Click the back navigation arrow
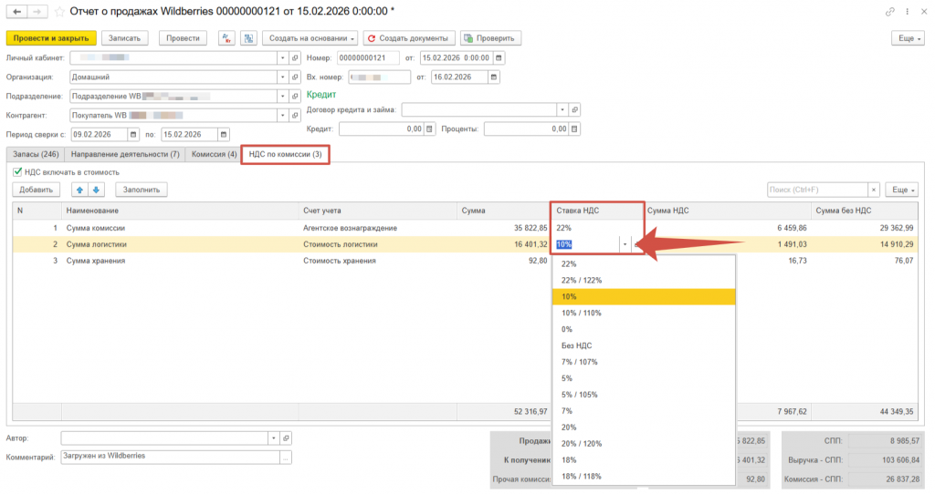 pos(16,12)
